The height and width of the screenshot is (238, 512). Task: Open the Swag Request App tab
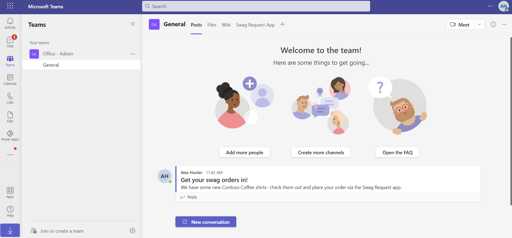[x=255, y=25]
